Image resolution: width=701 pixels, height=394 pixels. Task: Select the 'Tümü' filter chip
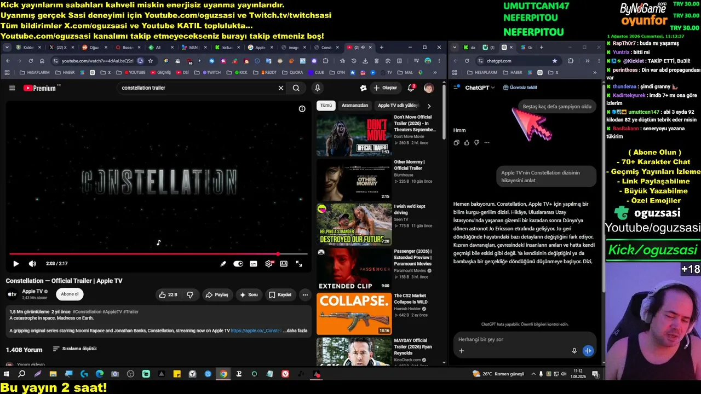(326, 106)
